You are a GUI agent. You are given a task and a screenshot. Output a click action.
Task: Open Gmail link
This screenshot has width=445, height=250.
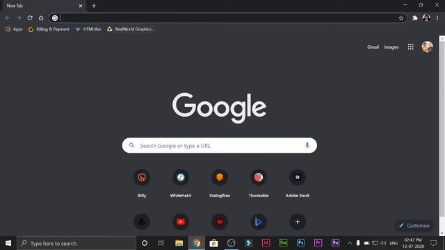coord(373,47)
